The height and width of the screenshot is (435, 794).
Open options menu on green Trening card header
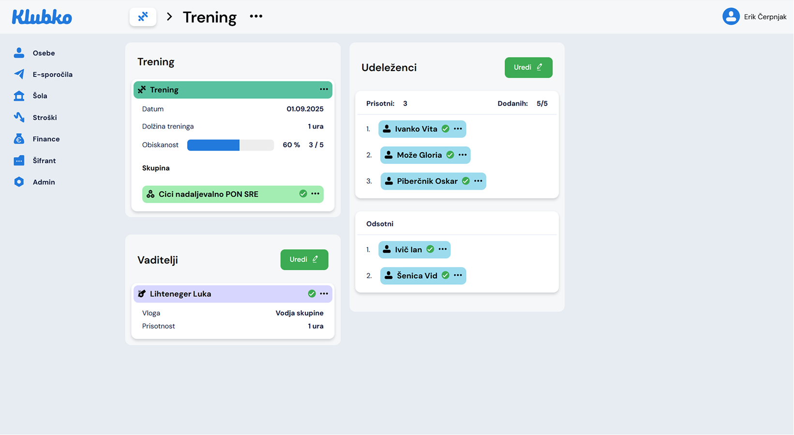tap(324, 89)
